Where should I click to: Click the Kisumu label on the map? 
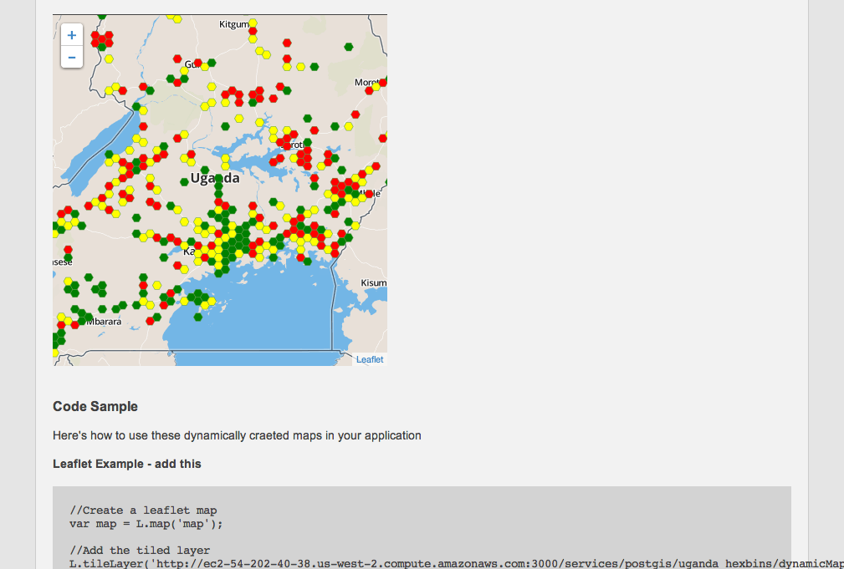click(374, 283)
